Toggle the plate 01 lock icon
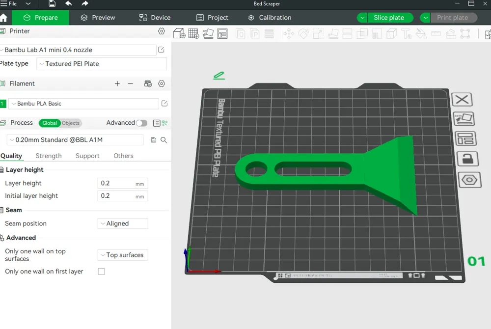The image size is (491, 329). (467, 159)
